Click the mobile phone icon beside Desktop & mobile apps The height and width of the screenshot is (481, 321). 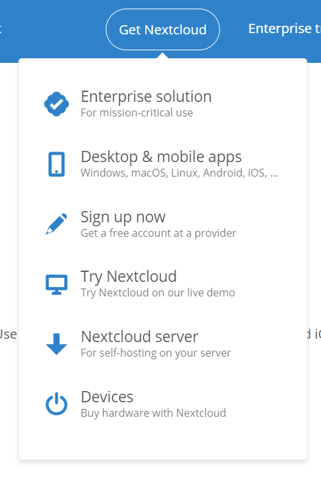56,164
